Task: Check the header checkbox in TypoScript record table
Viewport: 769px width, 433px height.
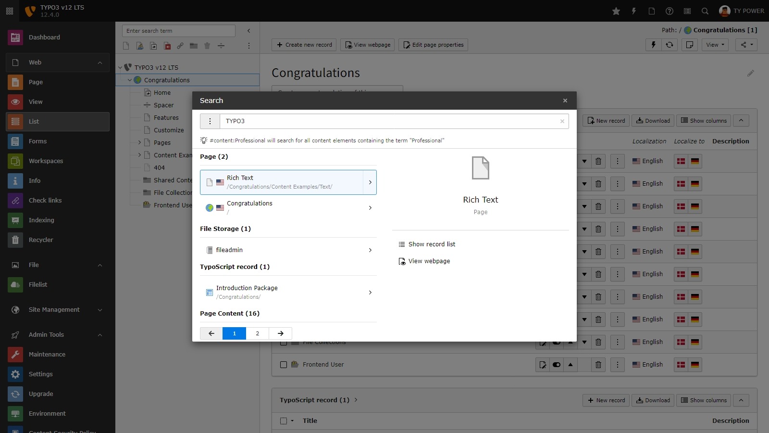Action: pyautogui.click(x=284, y=421)
